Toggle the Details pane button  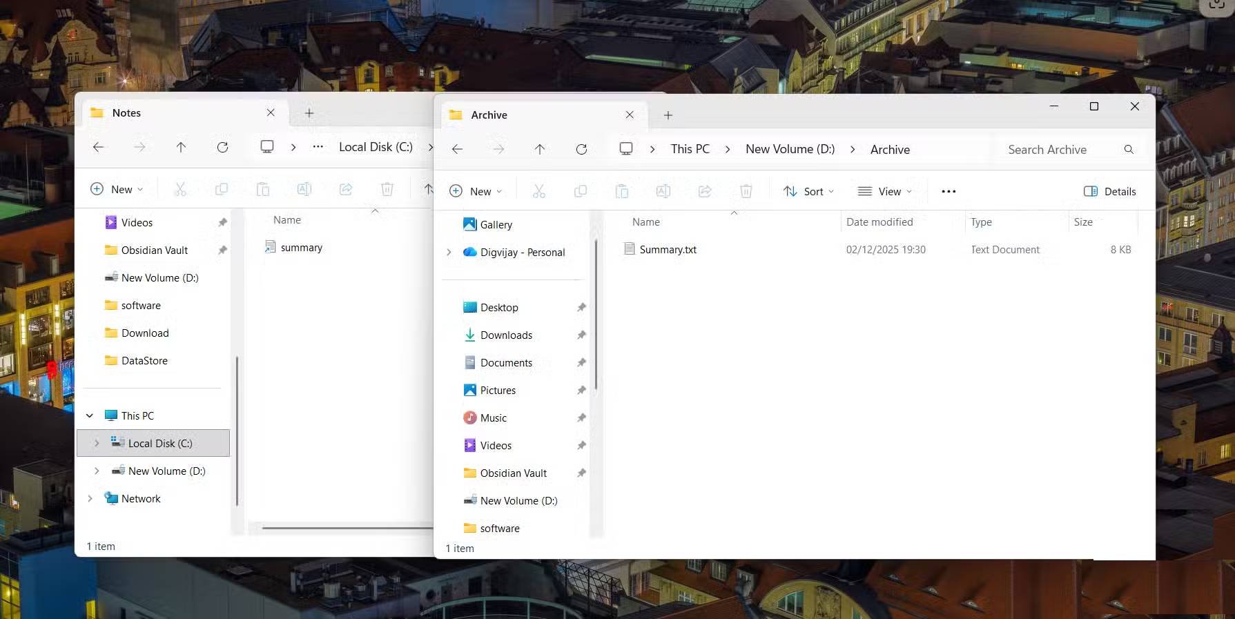coord(1109,191)
